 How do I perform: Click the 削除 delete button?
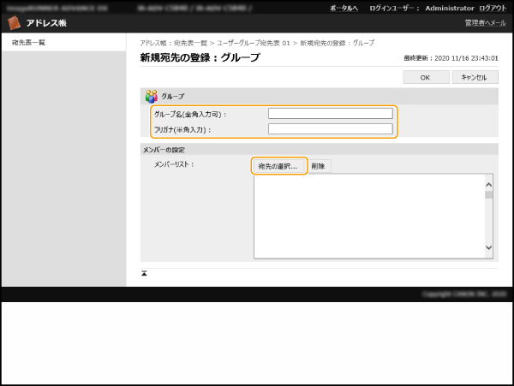click(319, 165)
